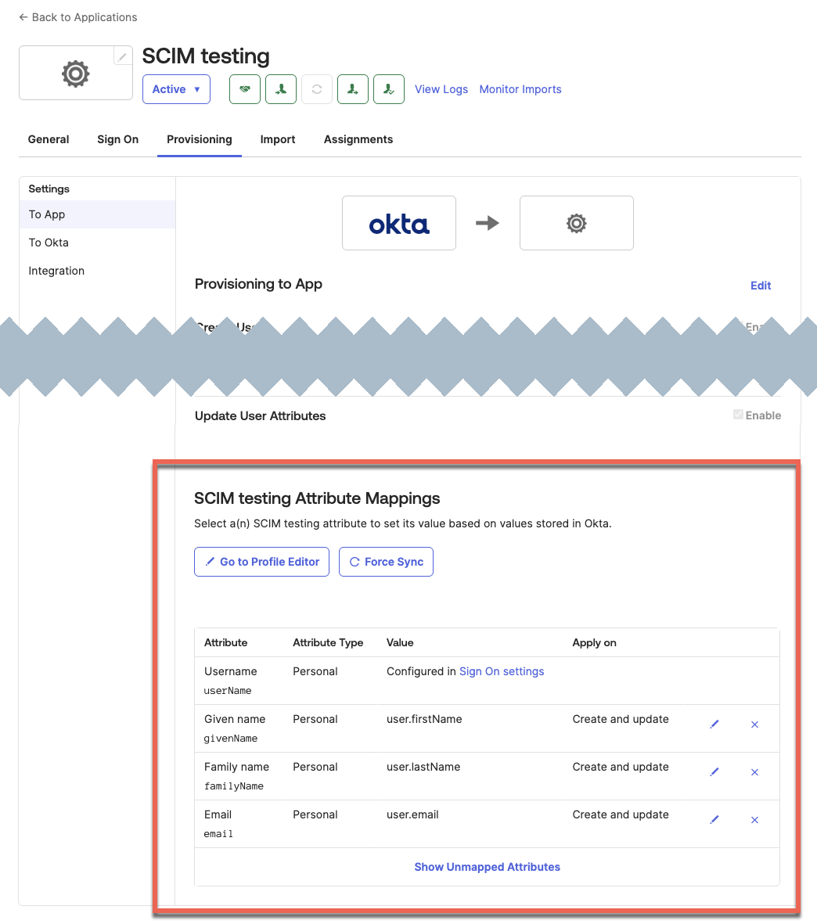
Task: Expand Show Unmapped Attributes
Action: (x=487, y=866)
